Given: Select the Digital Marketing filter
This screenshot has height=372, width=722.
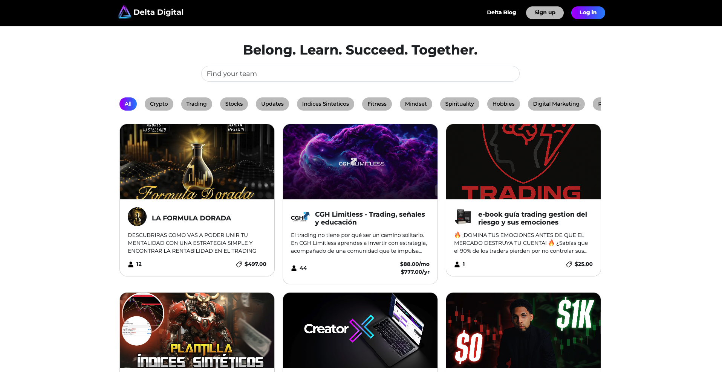Looking at the screenshot, I should click(x=556, y=104).
